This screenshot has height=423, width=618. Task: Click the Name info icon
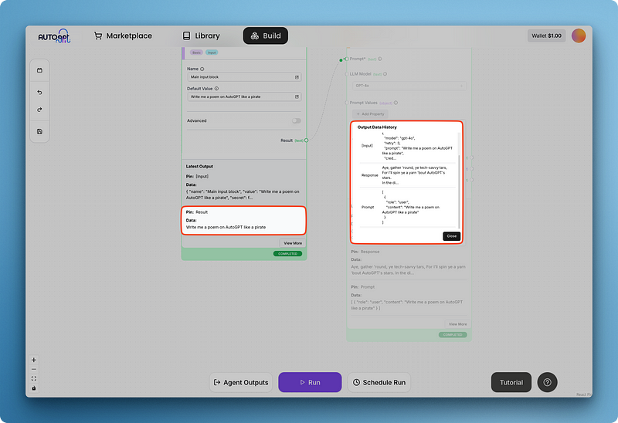pos(202,69)
